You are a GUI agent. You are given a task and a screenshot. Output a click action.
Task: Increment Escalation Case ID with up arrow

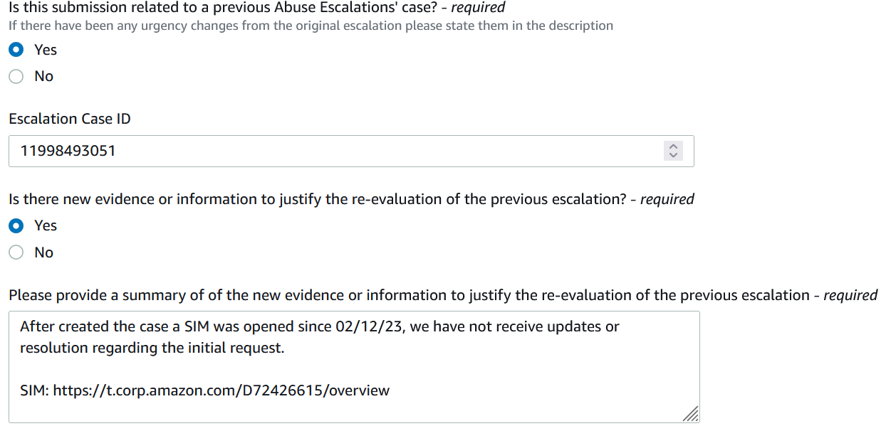[x=673, y=147]
